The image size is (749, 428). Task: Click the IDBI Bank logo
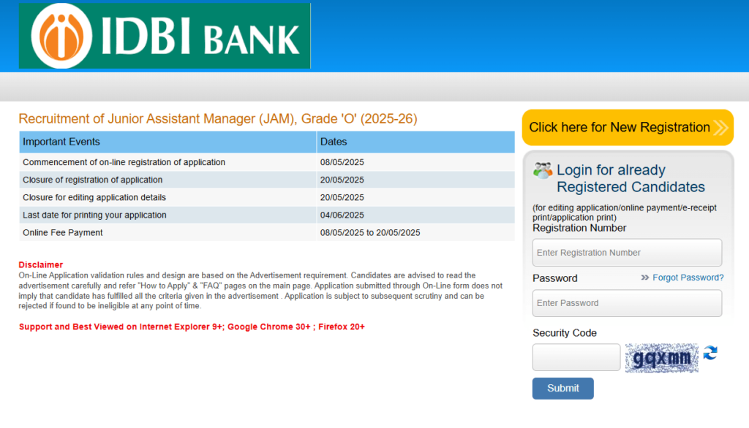(165, 36)
